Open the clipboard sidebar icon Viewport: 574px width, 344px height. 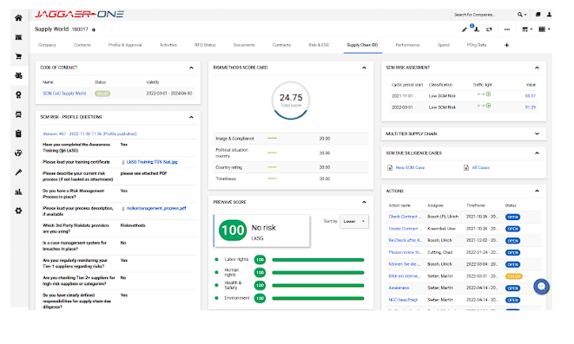click(x=18, y=133)
